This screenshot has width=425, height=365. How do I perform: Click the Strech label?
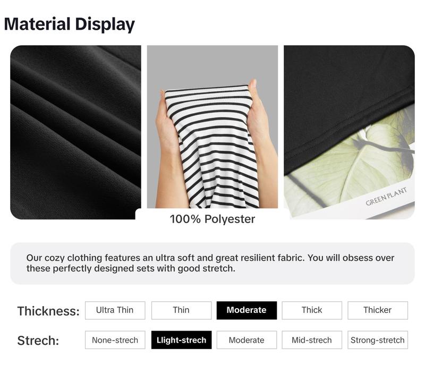(x=38, y=341)
